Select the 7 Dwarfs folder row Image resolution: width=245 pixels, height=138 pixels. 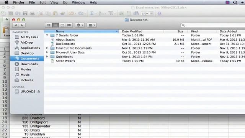(x=145, y=35)
